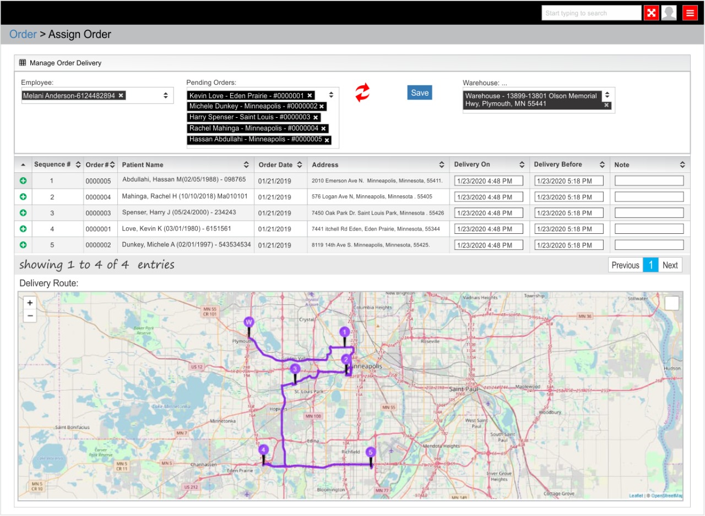Expand row for order 0000004 with plus icon
Image resolution: width=705 pixels, height=516 pixels.
(23, 197)
